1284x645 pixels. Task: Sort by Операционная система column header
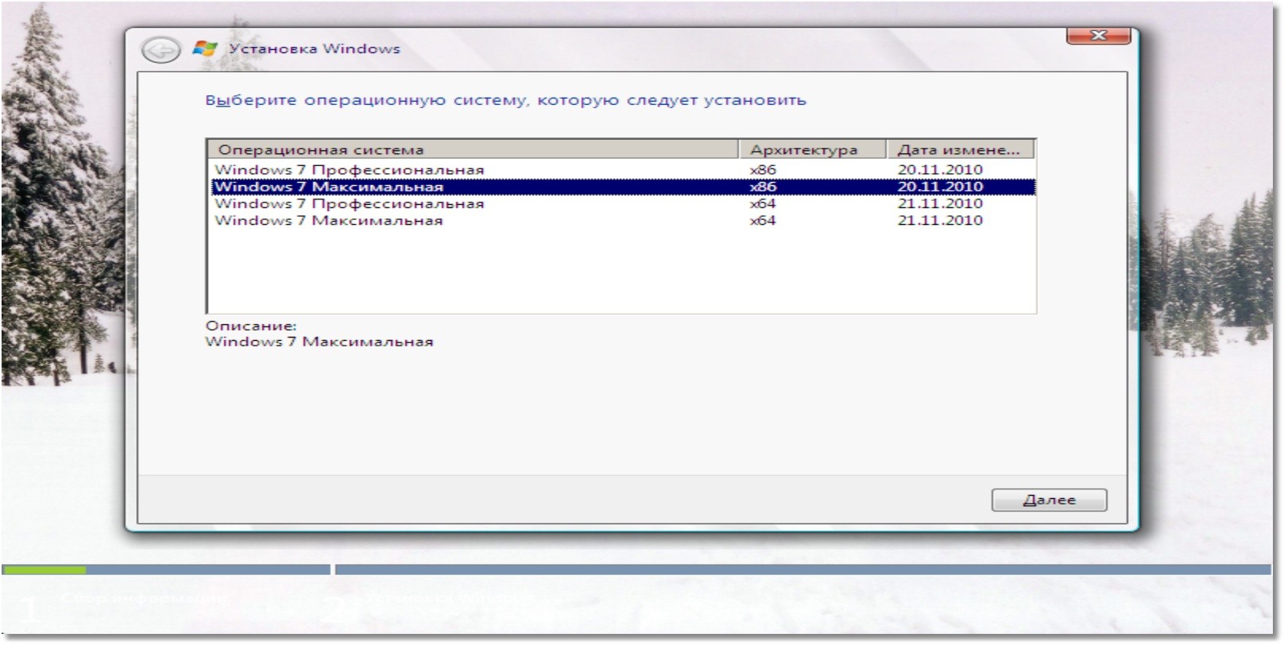pyautogui.click(x=473, y=149)
